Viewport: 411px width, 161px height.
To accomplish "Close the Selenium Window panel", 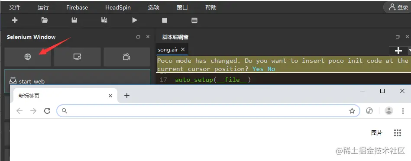I will (x=148, y=37).
